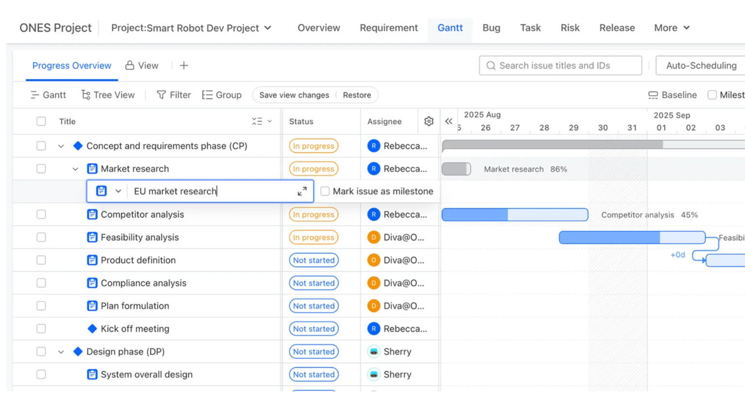Image resolution: width=745 pixels, height=419 pixels.
Task: Toggle the select-all checkbox in Title header
Action: (41, 121)
